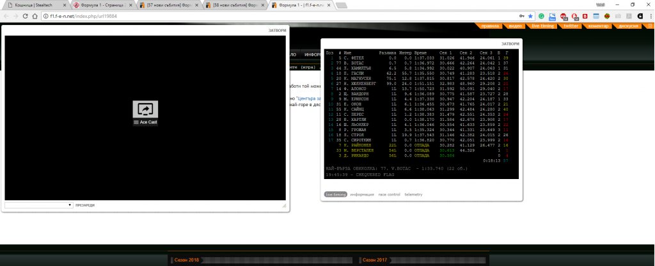
Task: Click the П. ГАСЛИ driver name
Action: (354, 73)
